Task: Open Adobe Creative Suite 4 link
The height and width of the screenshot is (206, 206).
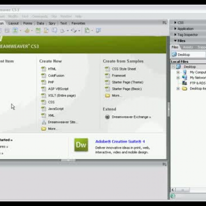Action: click(x=120, y=141)
